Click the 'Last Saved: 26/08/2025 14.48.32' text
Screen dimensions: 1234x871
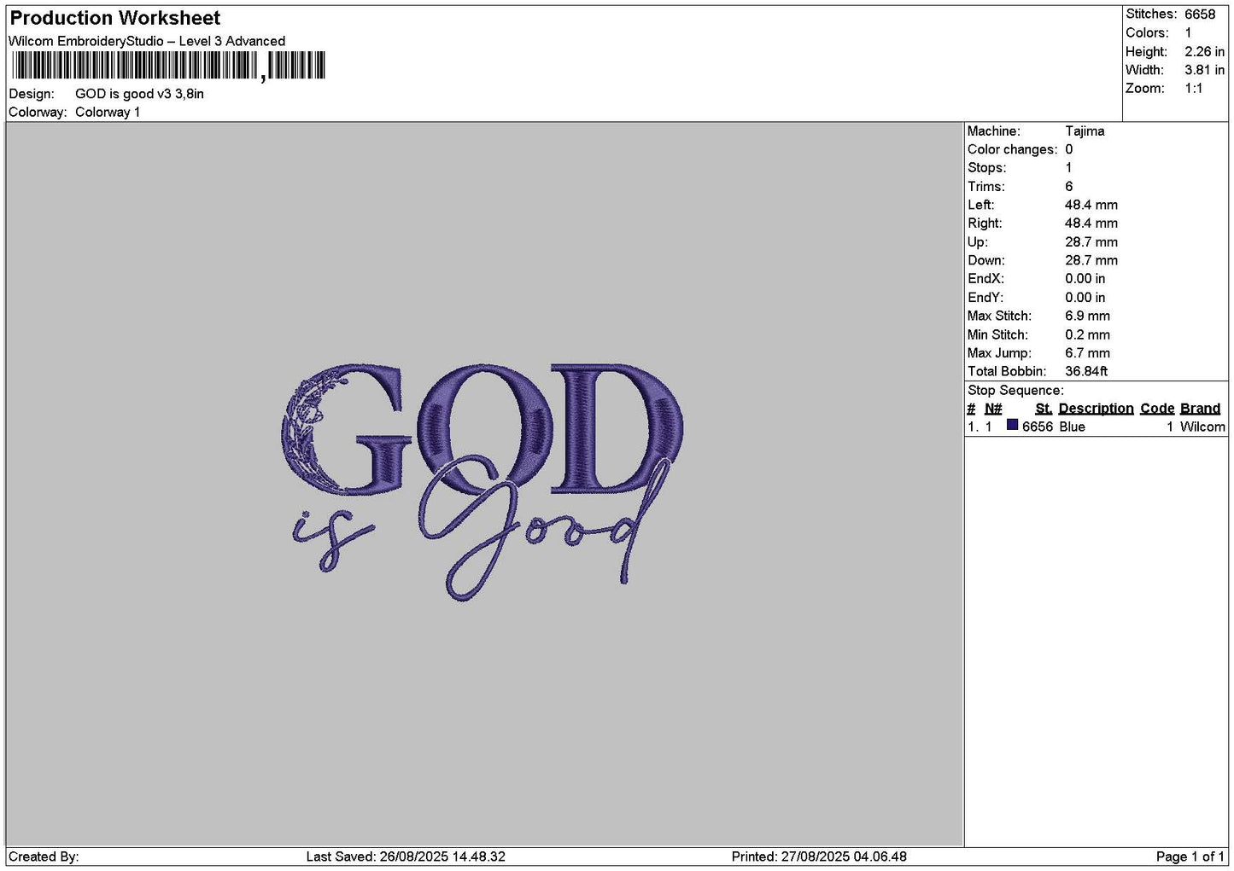coord(406,856)
